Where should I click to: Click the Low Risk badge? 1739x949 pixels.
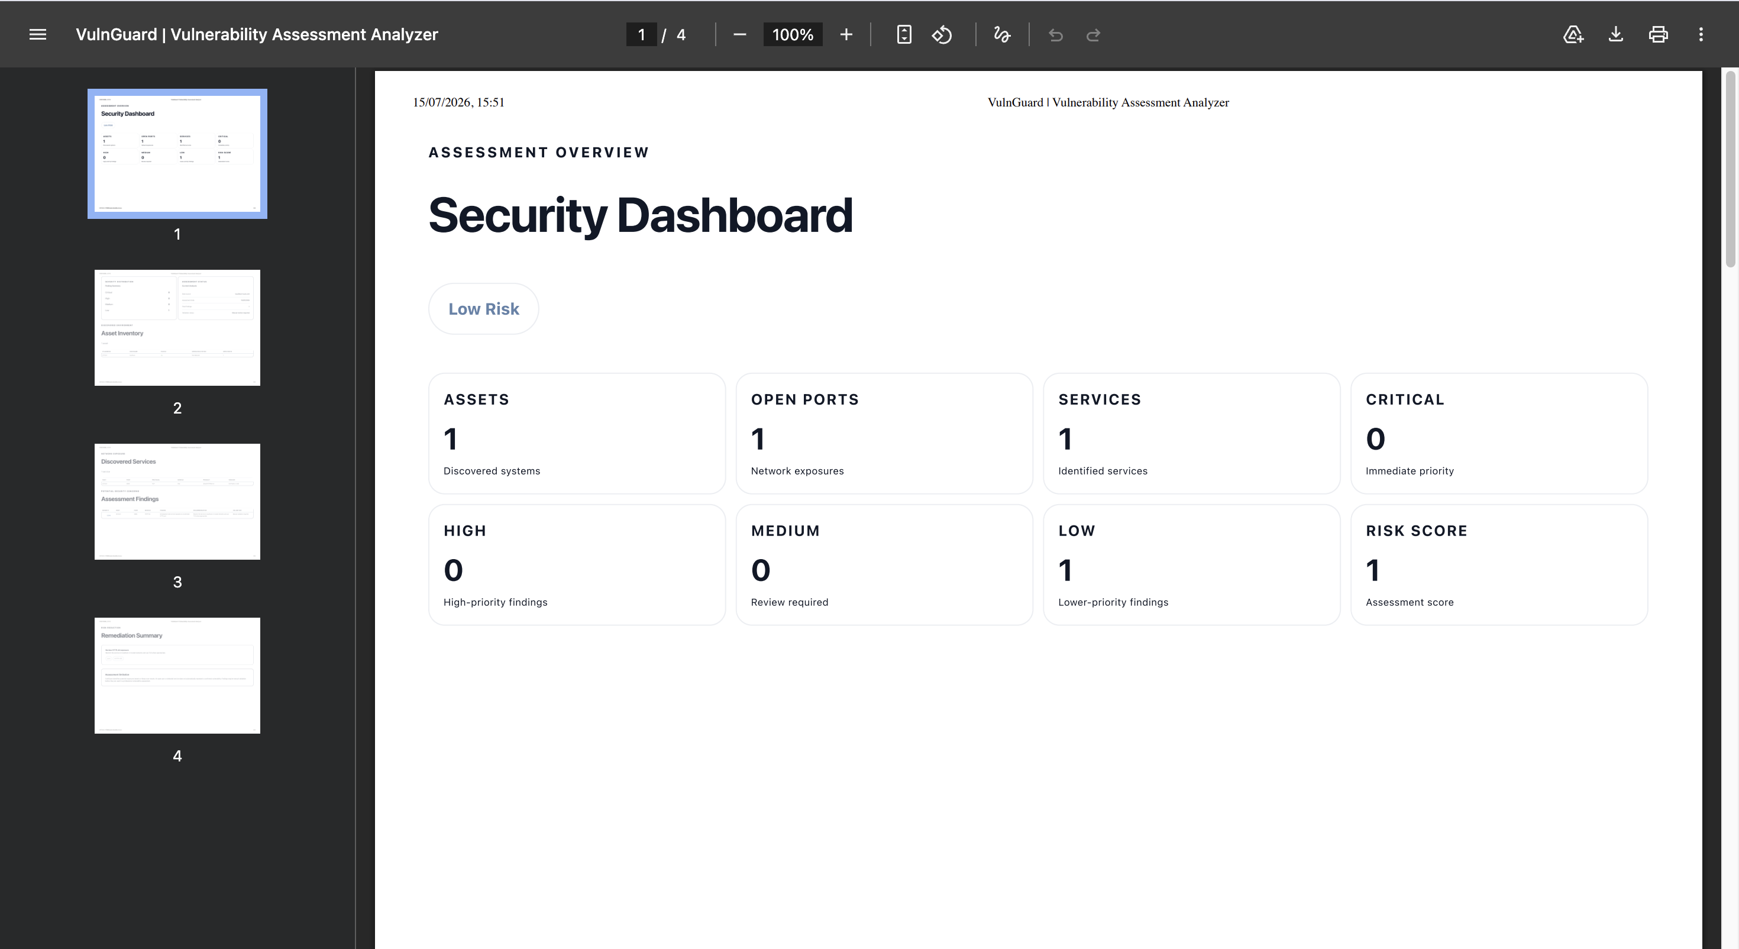[x=483, y=309]
